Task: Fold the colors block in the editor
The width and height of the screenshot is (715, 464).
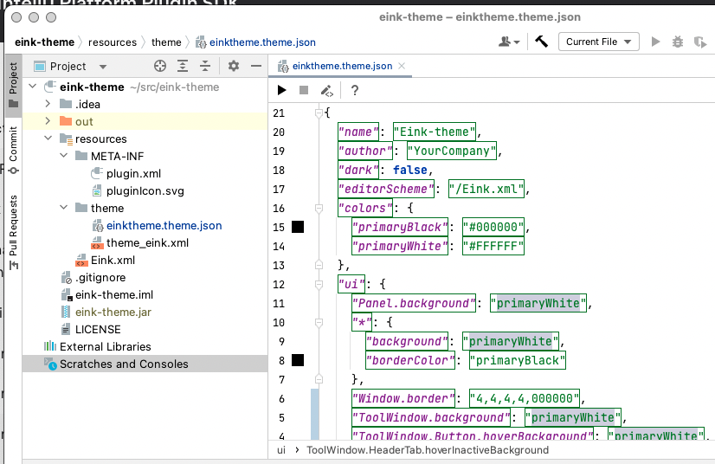Action: [319, 208]
